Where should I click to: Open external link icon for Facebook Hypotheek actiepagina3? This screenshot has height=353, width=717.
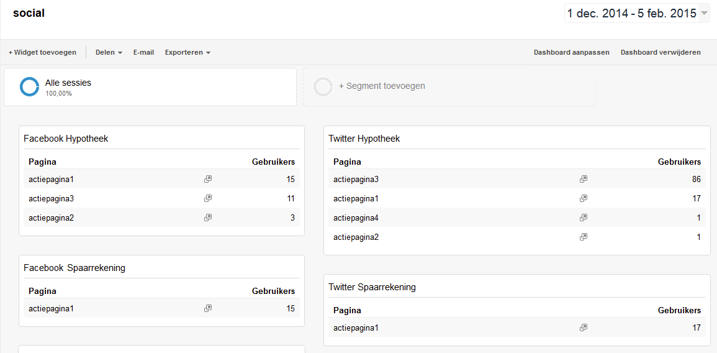tap(208, 198)
